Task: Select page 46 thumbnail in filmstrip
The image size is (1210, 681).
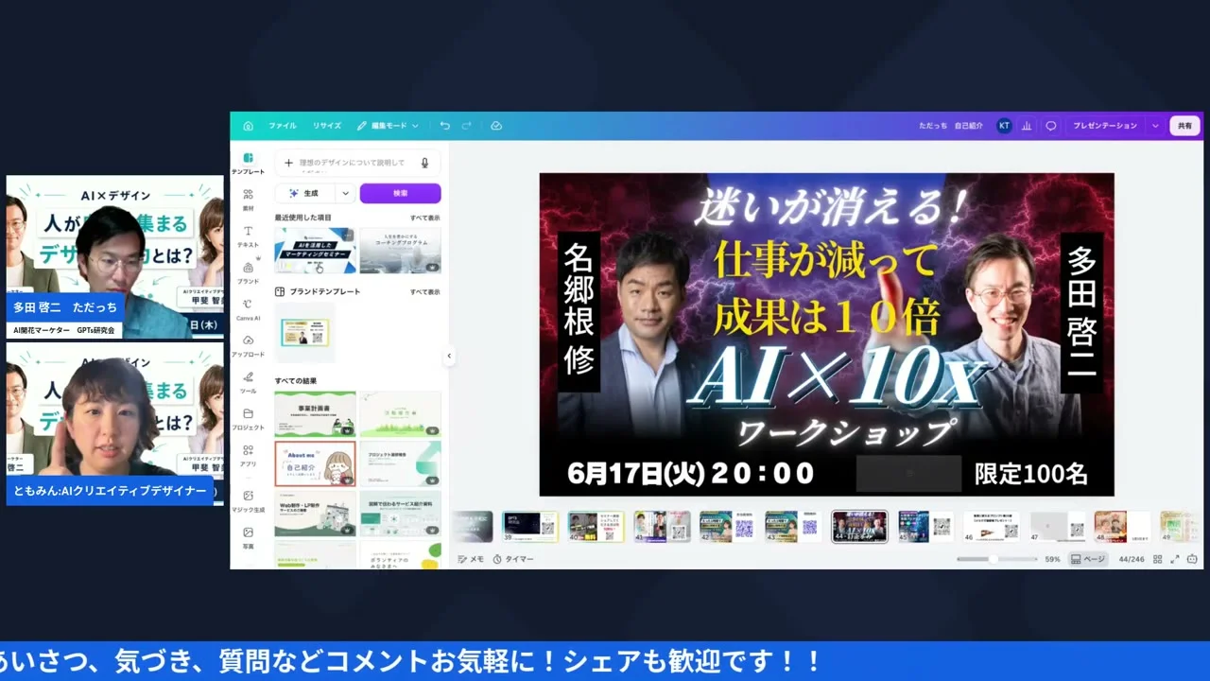Action: [992, 526]
